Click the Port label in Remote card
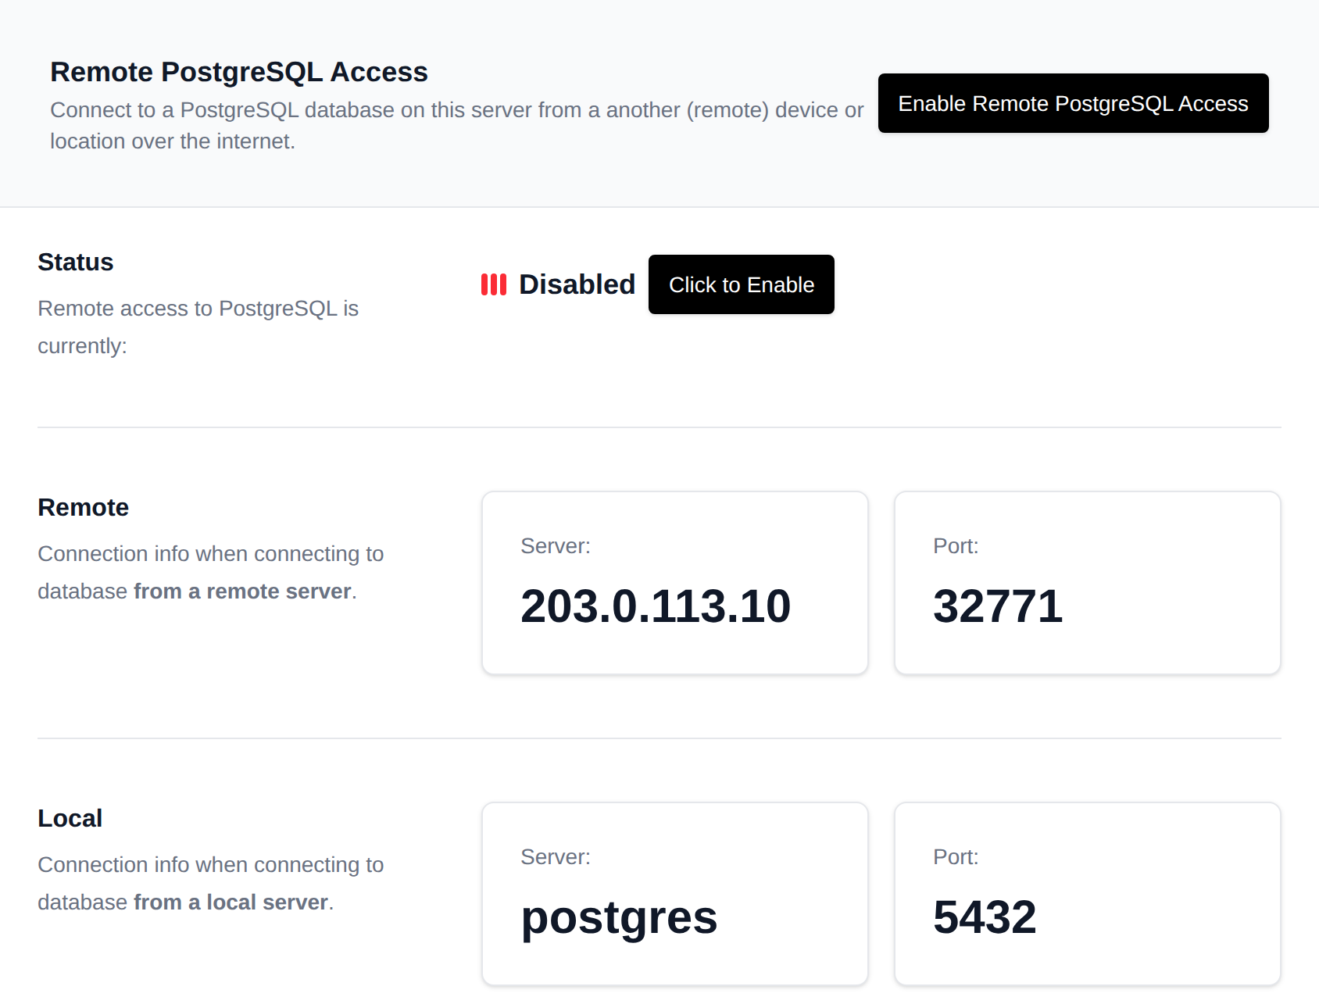Image resolution: width=1319 pixels, height=997 pixels. 956,545
